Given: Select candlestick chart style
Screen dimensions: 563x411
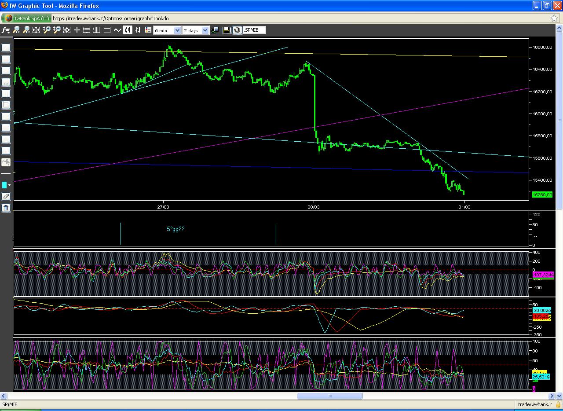Looking at the screenshot, I should point(128,30).
